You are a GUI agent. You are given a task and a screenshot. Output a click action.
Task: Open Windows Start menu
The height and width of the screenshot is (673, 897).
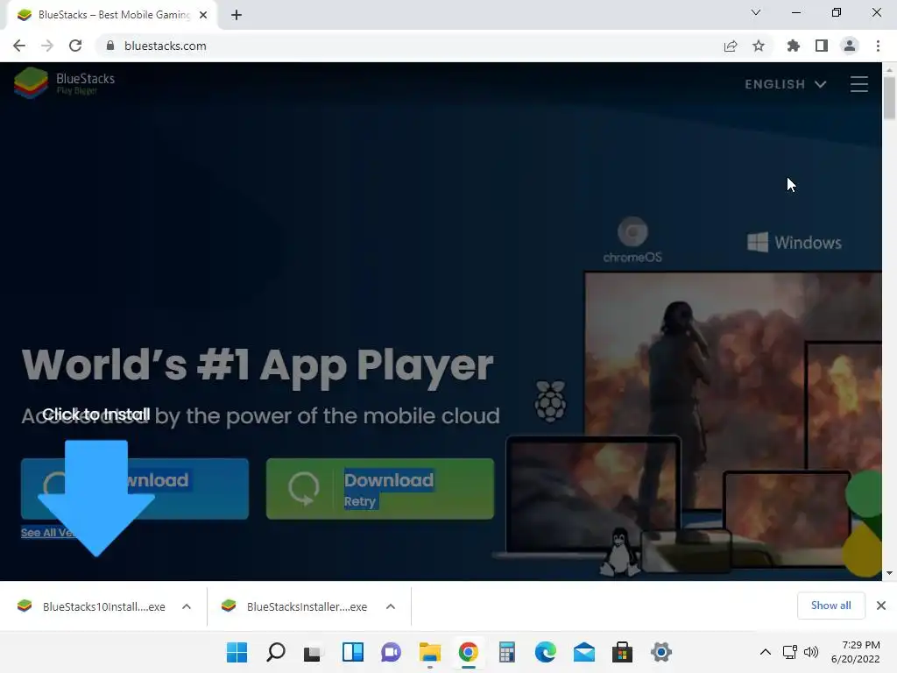237,652
